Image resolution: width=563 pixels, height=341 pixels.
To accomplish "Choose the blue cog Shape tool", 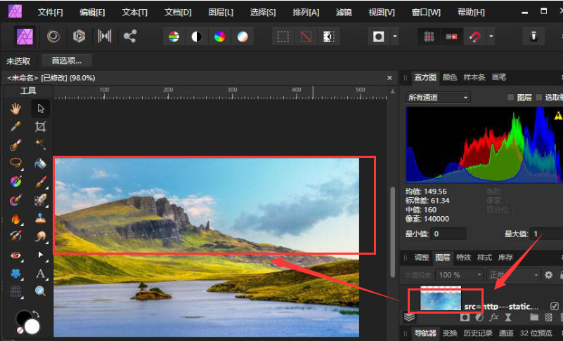I will click(x=15, y=274).
